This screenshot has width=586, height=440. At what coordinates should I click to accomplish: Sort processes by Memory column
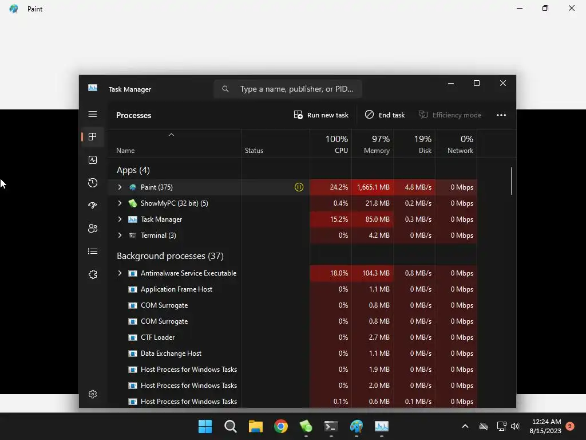pyautogui.click(x=373, y=144)
